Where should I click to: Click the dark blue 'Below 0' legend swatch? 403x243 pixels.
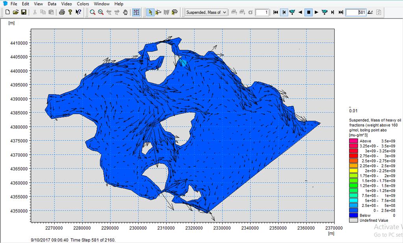353,215
